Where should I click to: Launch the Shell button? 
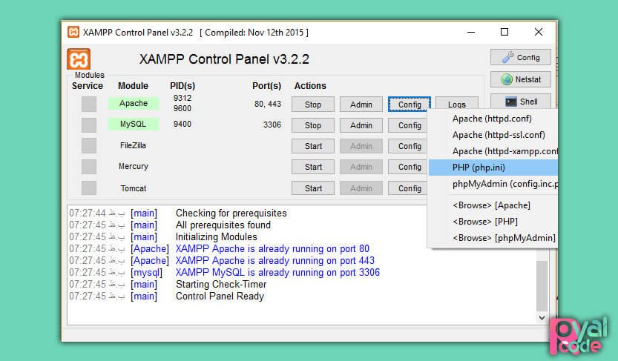[x=521, y=102]
